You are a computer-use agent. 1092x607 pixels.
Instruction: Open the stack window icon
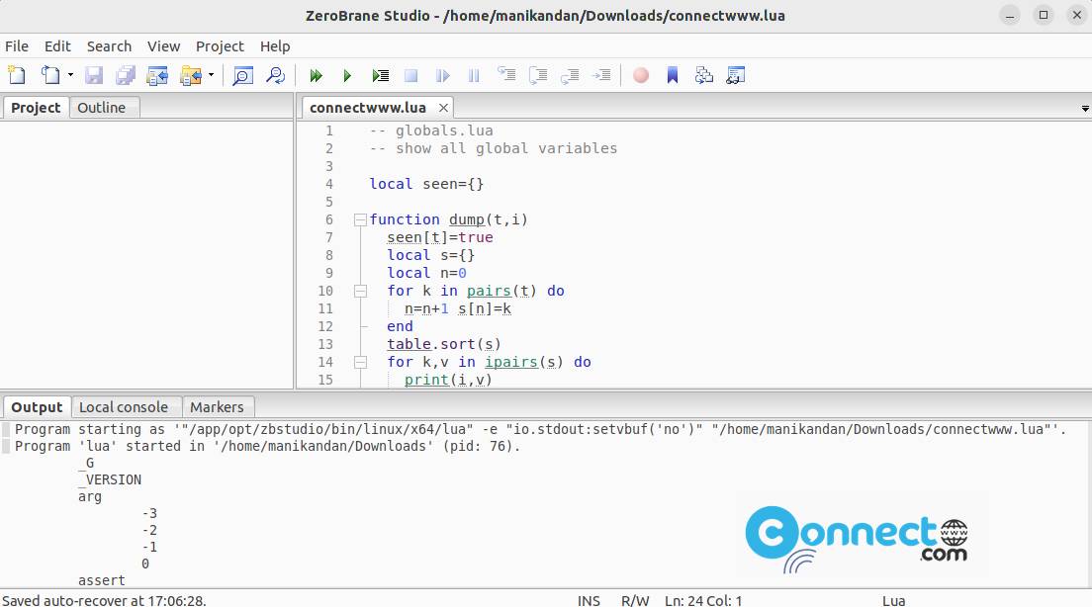[x=704, y=75]
